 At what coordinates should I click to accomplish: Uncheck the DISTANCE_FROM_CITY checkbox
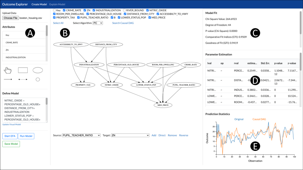(125, 14)
